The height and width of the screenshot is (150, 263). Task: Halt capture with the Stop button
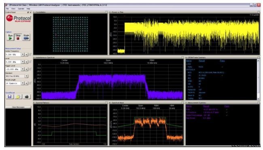coord(18,37)
